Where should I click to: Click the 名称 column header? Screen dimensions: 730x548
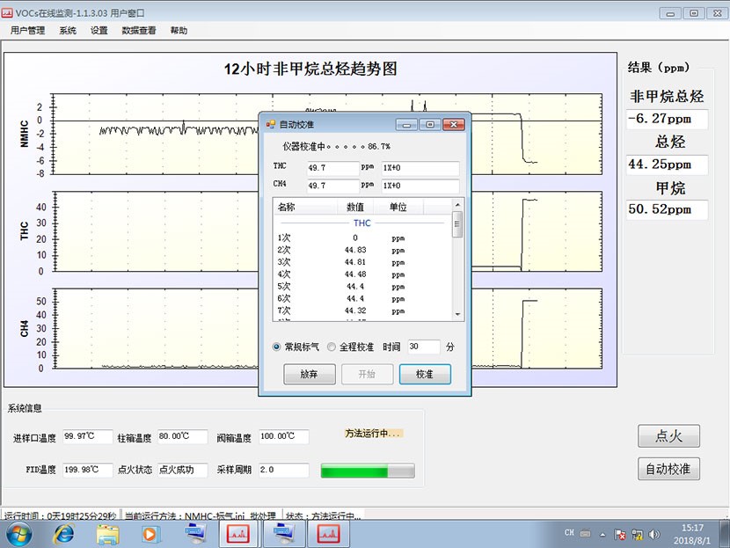click(x=287, y=207)
